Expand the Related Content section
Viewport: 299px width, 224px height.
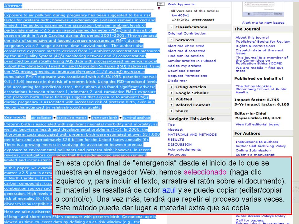coord(171,105)
